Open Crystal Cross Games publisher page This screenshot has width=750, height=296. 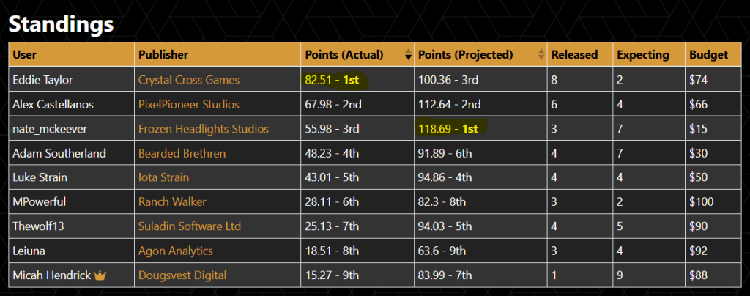pyautogui.click(x=188, y=80)
